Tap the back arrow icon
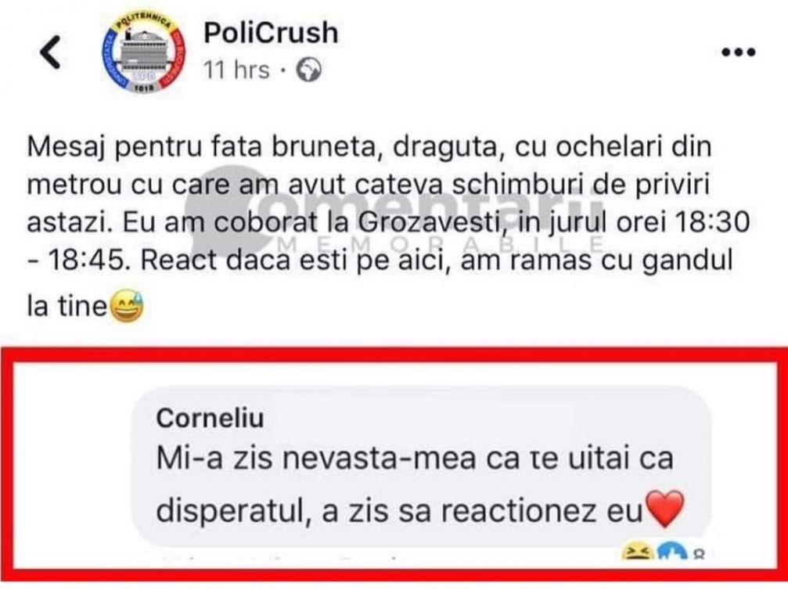Image resolution: width=788 pixels, height=601 pixels. coord(50,52)
